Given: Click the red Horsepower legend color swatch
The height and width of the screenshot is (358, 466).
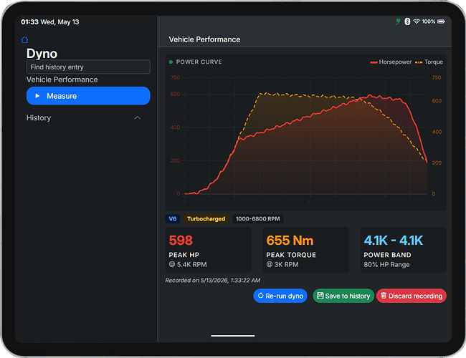Looking at the screenshot, I should click(374, 62).
